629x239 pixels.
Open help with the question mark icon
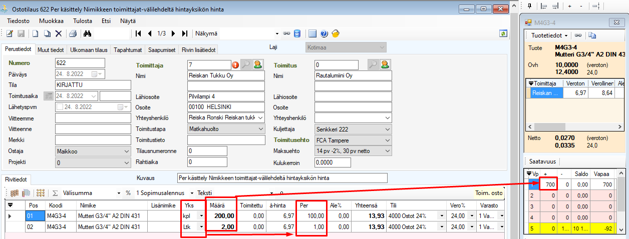pyautogui.click(x=324, y=33)
